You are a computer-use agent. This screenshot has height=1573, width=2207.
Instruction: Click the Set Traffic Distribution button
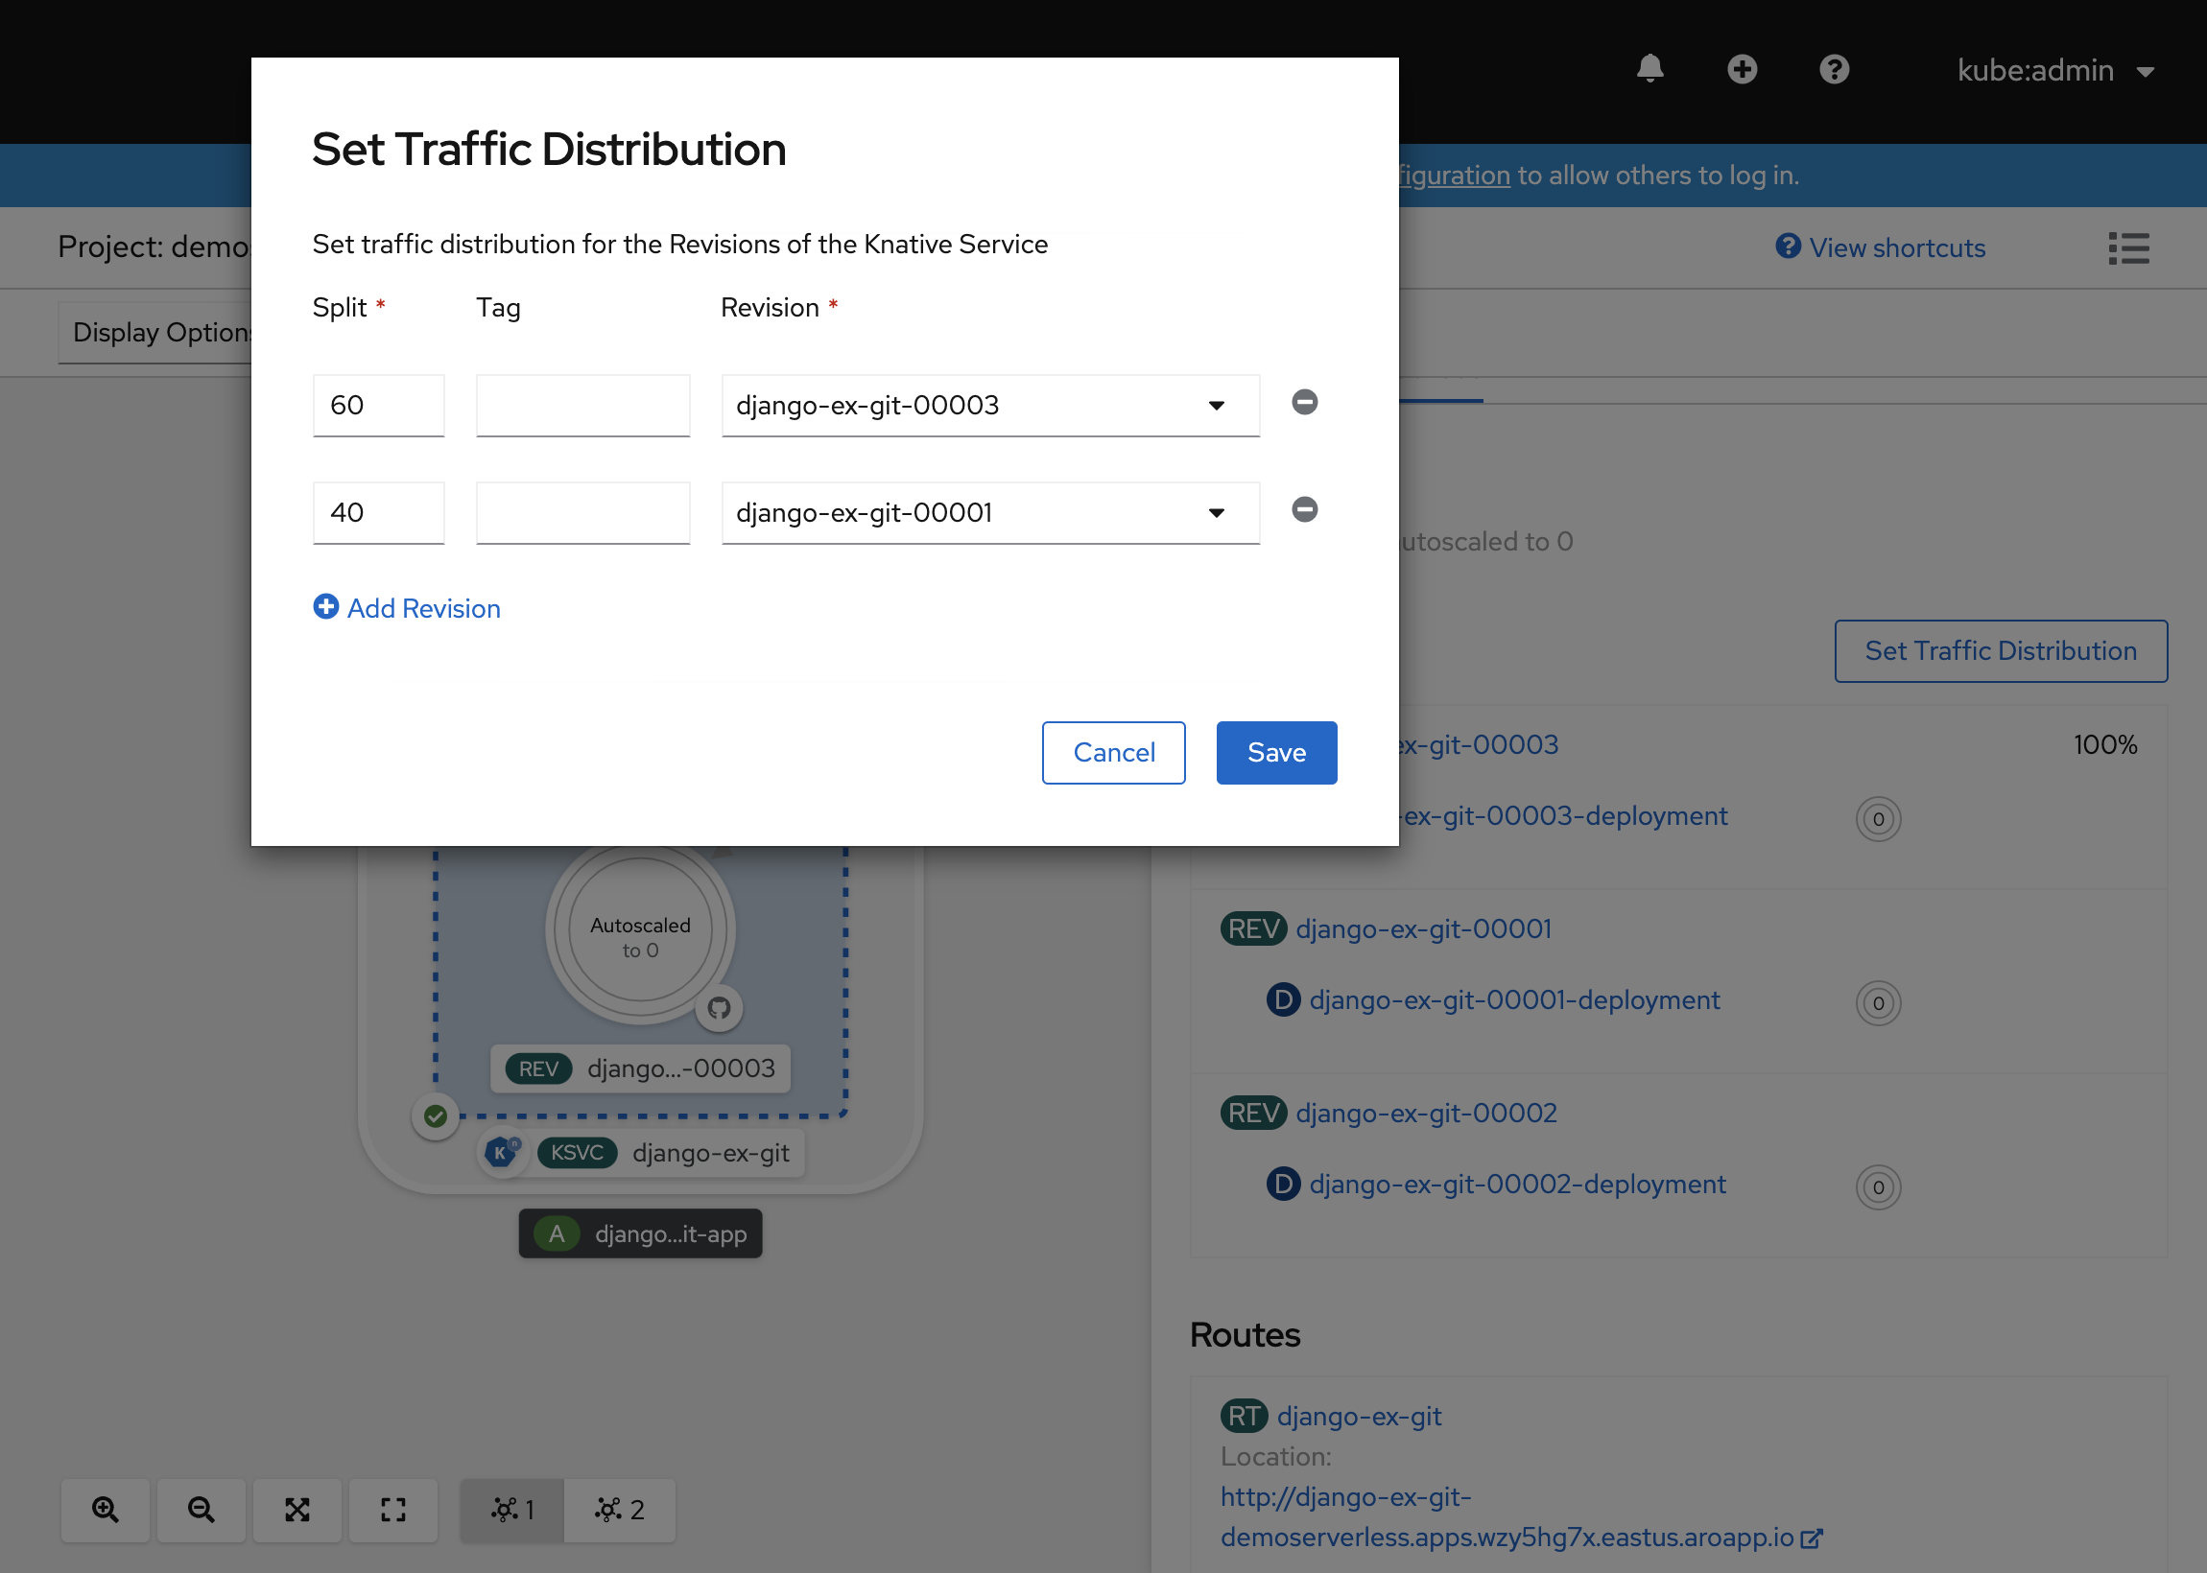tap(2001, 650)
